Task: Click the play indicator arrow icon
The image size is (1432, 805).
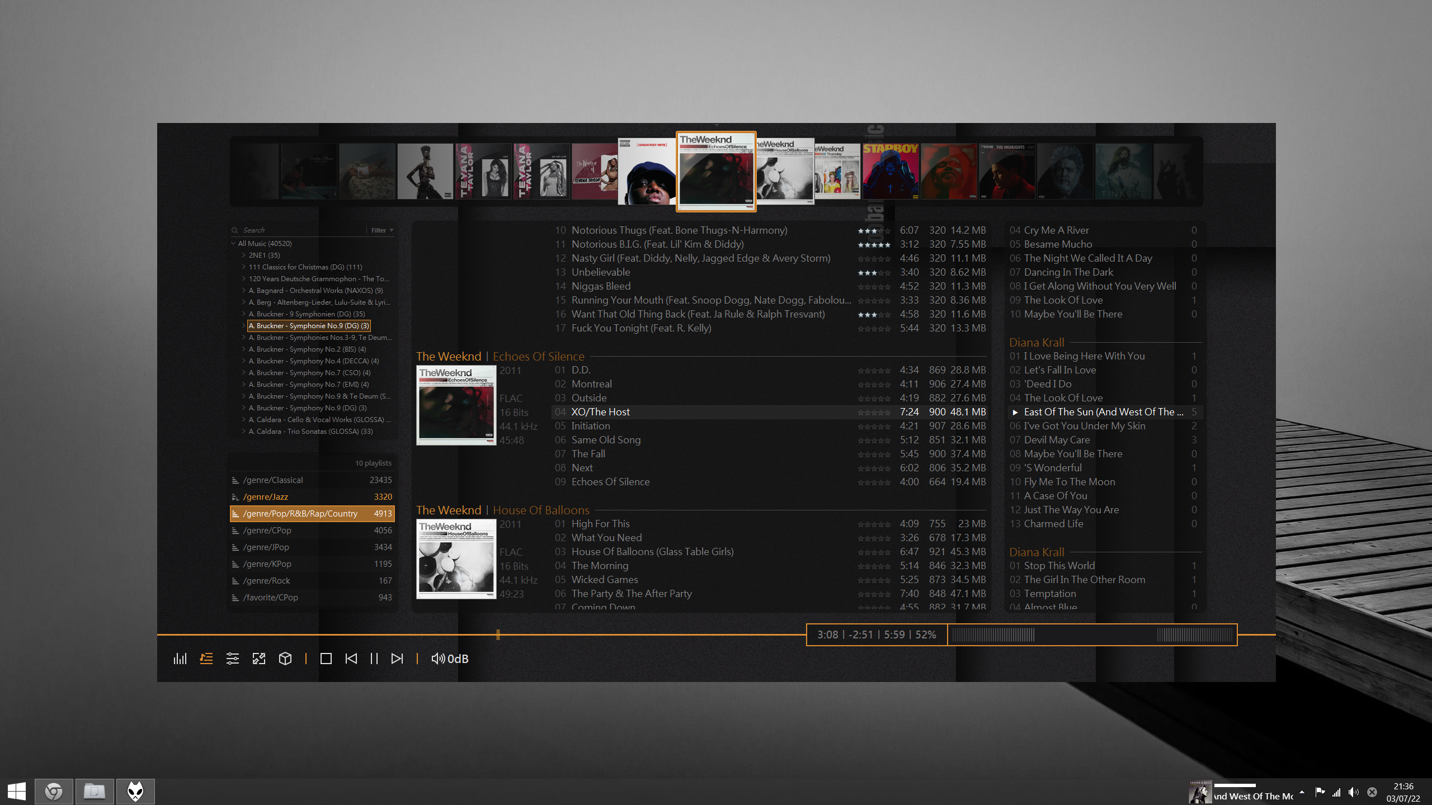Action: point(1015,413)
